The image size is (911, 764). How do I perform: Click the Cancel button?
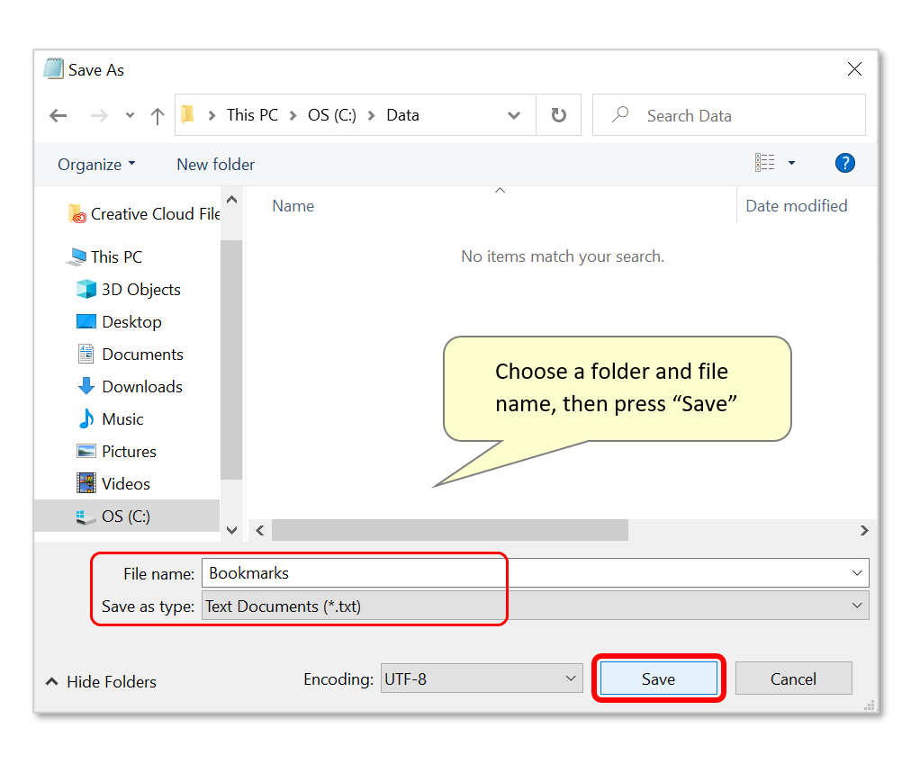click(x=793, y=679)
